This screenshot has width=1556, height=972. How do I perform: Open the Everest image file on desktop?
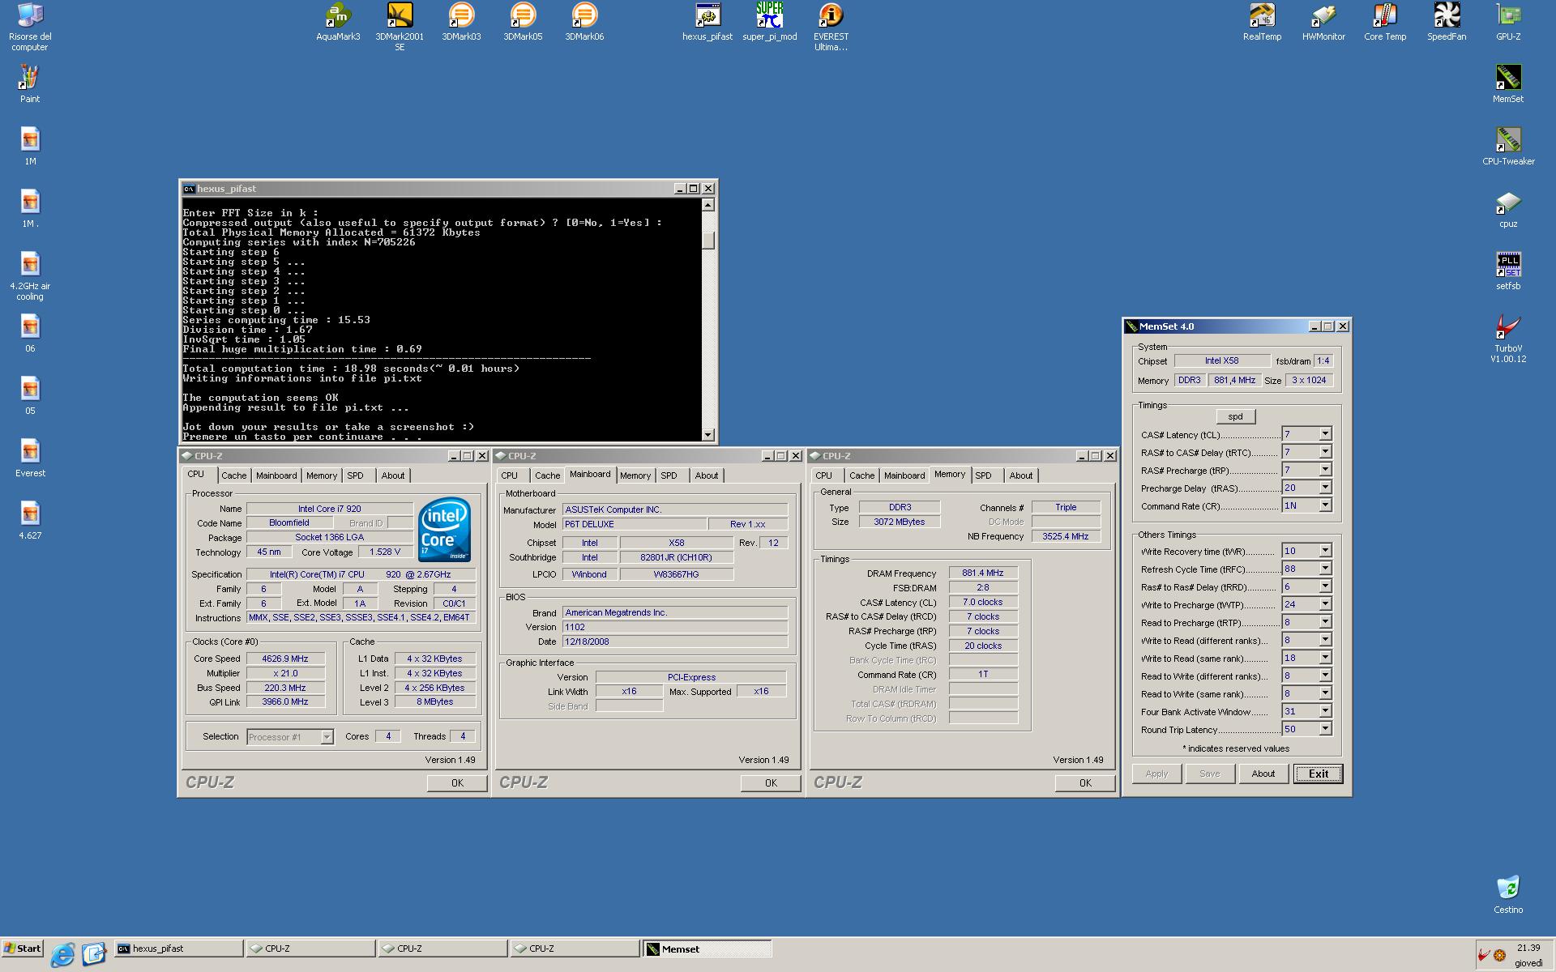pyautogui.click(x=30, y=458)
